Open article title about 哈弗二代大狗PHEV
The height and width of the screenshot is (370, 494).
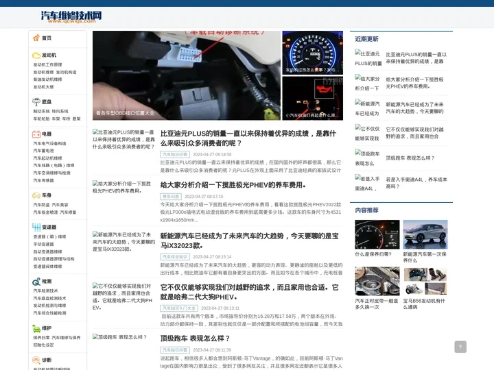tap(249, 292)
